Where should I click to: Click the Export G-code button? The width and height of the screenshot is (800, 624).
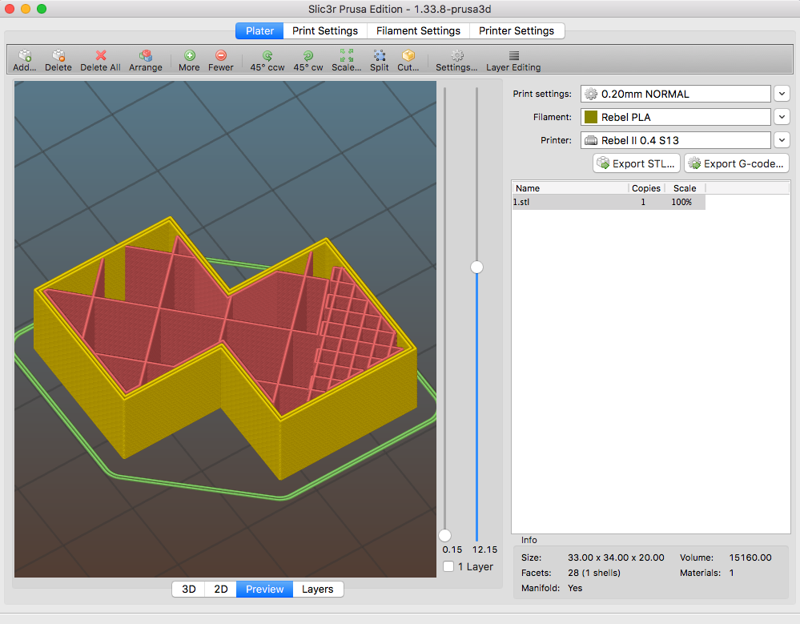click(x=737, y=163)
